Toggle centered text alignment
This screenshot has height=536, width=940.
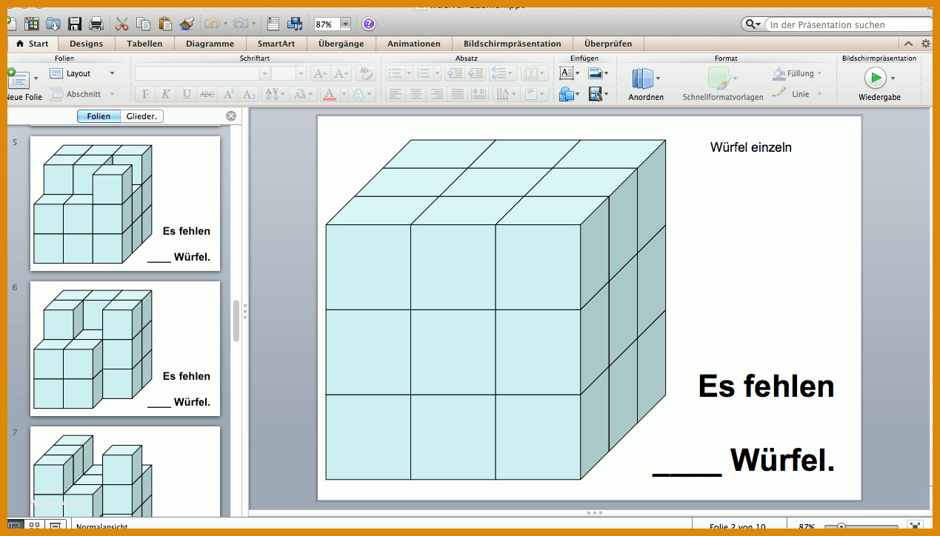[x=416, y=94]
